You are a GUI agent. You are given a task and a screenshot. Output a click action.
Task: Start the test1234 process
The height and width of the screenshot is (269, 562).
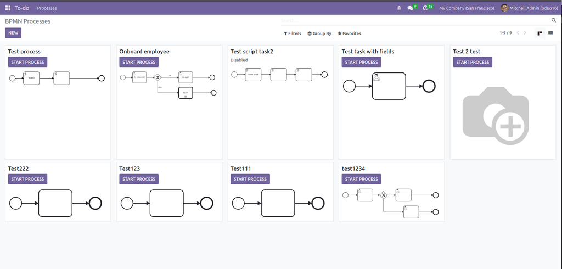coord(361,179)
